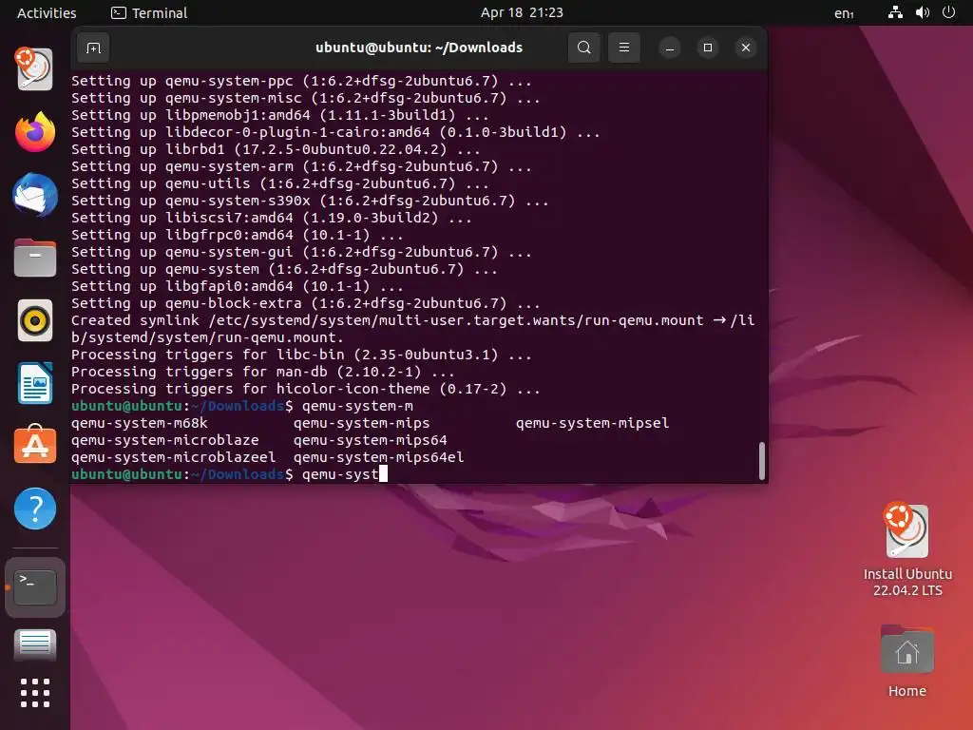The height and width of the screenshot is (730, 973).
Task: Close the terminal window
Action: (x=746, y=48)
